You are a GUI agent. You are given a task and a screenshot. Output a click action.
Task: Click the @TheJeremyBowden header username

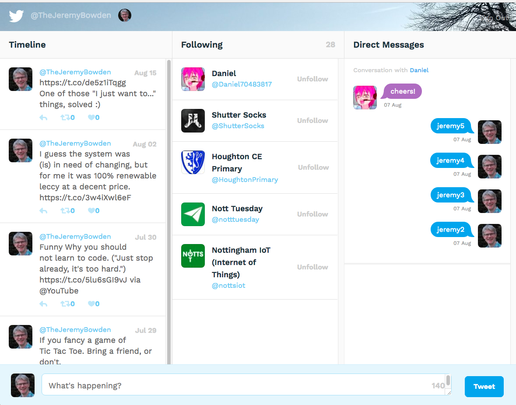pyautogui.click(x=71, y=15)
